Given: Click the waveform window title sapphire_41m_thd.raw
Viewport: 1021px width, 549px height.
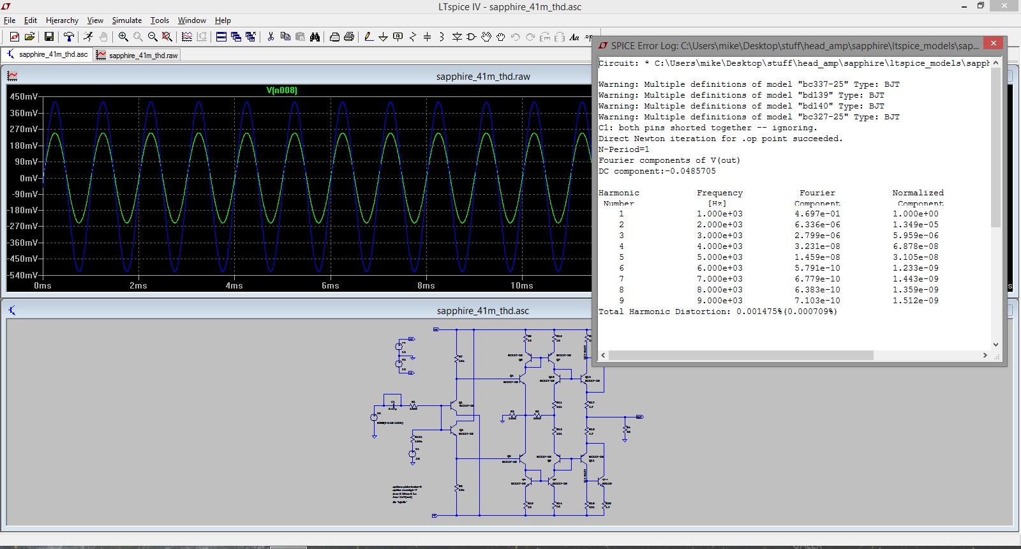Looking at the screenshot, I should (x=483, y=77).
